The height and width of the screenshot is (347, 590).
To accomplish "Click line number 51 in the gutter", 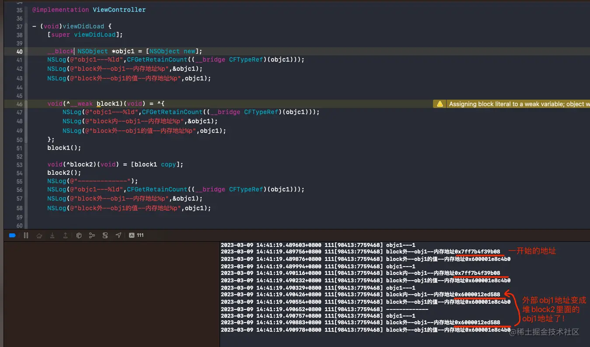I will click(19, 148).
